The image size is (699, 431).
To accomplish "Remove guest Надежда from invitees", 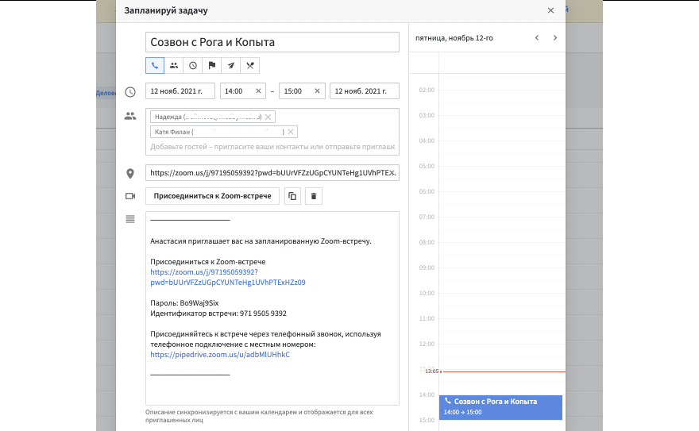I will click(268, 117).
